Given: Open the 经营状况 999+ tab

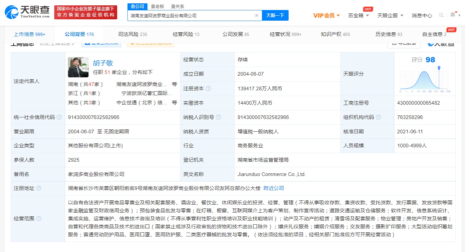Looking at the screenshot, I should click(x=286, y=34).
